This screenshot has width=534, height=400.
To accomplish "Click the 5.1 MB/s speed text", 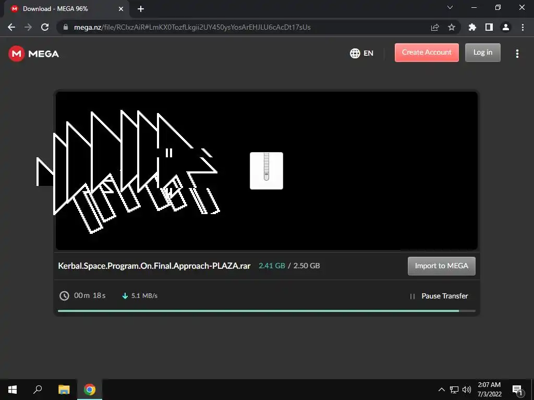I will 144,296.
